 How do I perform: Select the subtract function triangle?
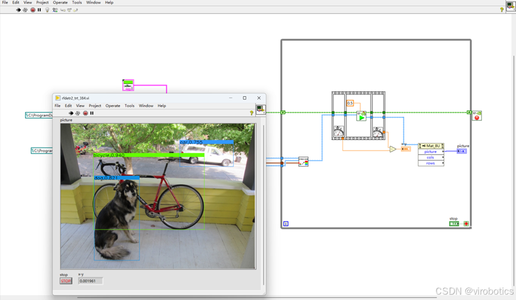[393, 149]
